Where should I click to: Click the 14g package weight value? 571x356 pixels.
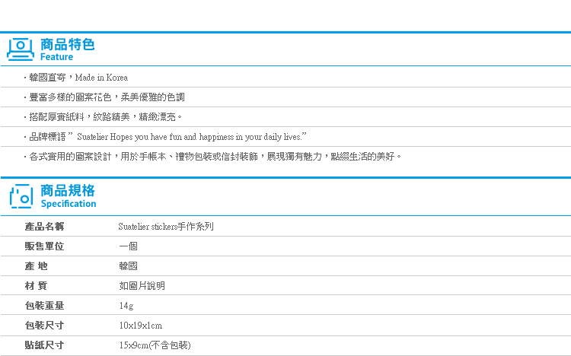coord(126,306)
